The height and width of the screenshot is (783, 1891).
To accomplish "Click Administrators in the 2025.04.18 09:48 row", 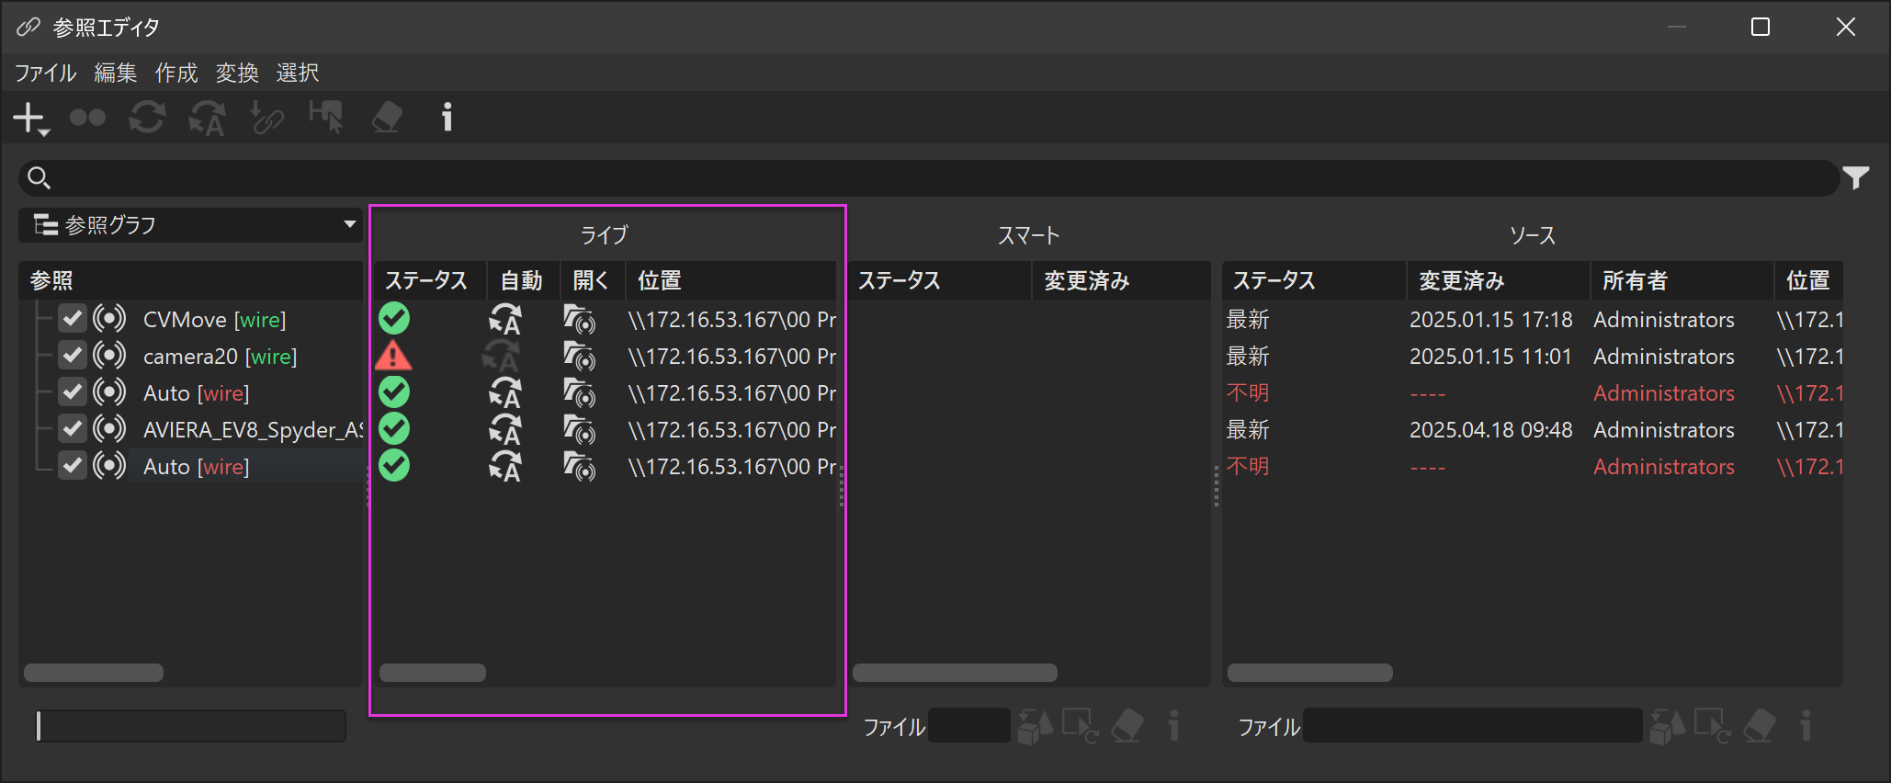I will [1664, 429].
